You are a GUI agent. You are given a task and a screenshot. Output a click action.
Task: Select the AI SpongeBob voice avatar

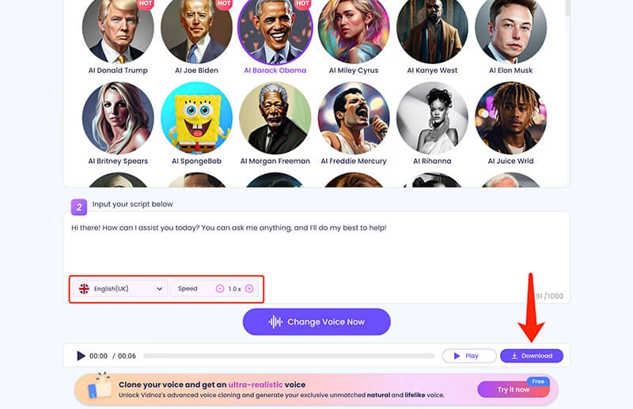[x=196, y=118]
